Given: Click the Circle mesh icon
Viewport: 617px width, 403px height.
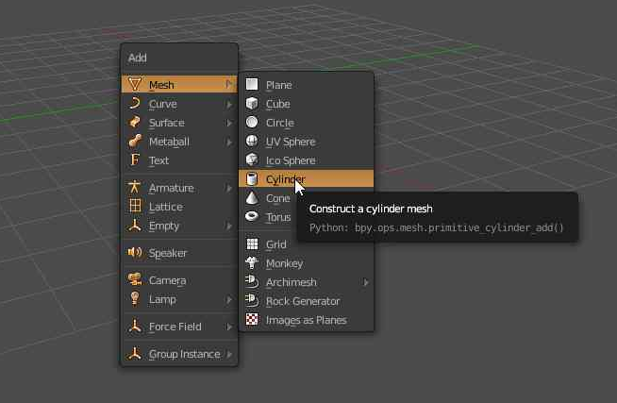Looking at the screenshot, I should pyautogui.click(x=252, y=123).
